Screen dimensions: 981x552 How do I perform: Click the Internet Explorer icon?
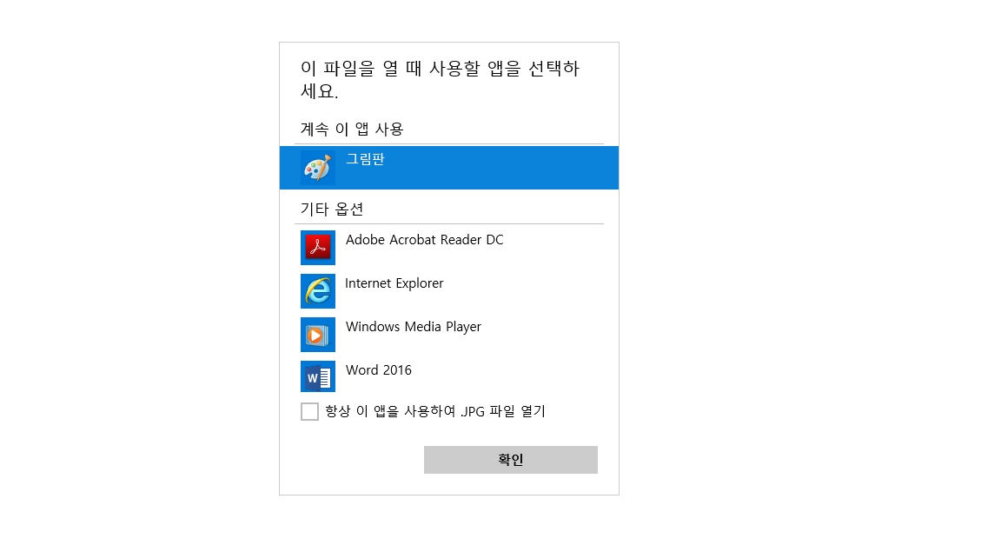pos(318,291)
